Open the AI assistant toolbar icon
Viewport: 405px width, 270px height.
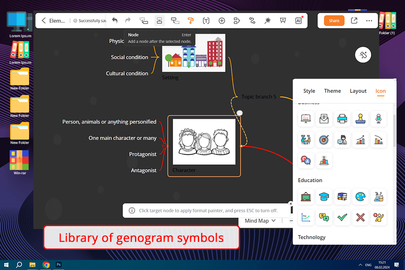click(299, 21)
